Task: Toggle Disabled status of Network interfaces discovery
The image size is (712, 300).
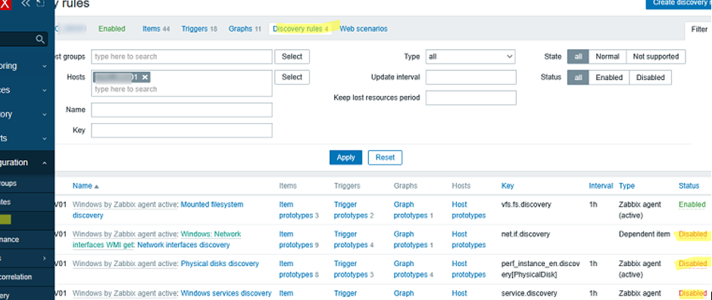Action: 693,234
